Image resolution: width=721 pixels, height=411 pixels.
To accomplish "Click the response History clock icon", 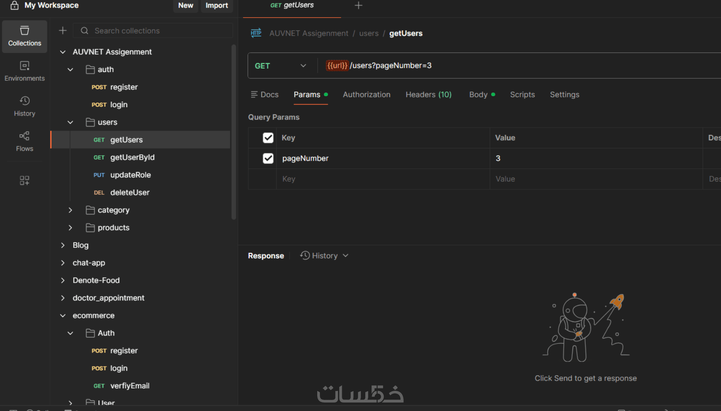I will (305, 255).
